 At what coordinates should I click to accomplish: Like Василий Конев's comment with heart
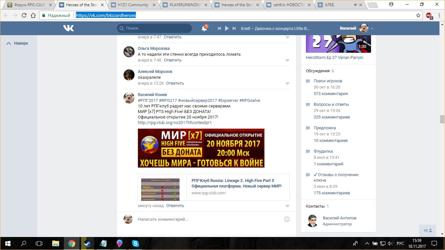tap(287, 206)
